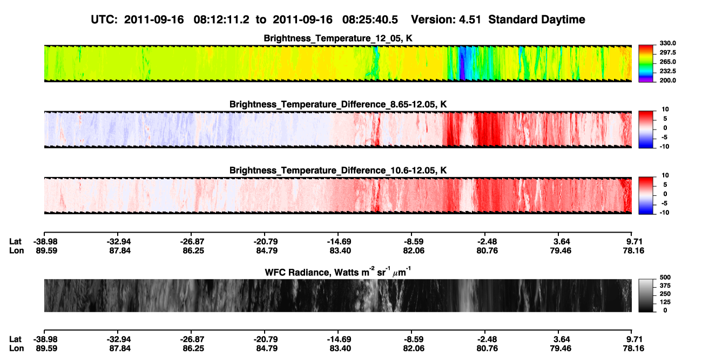Viewport: 702px width, 360px height.
Task: Select the 10.6-12.05 temperature difference image strip
Action: click(337, 195)
